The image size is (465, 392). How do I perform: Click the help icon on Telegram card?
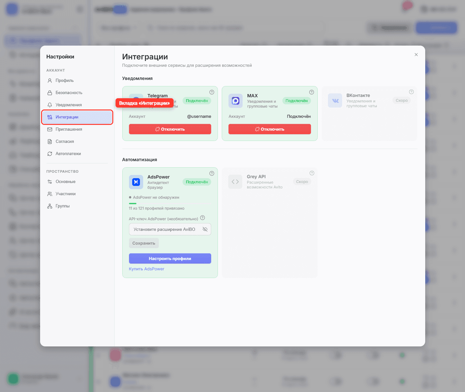pyautogui.click(x=212, y=92)
